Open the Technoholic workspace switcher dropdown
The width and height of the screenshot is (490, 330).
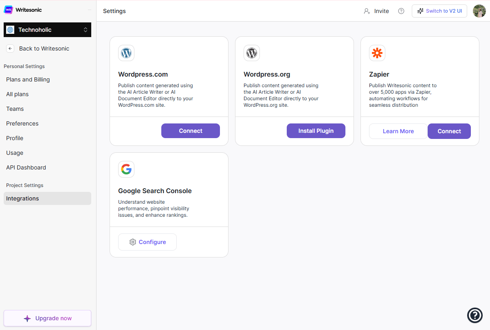[x=47, y=30]
